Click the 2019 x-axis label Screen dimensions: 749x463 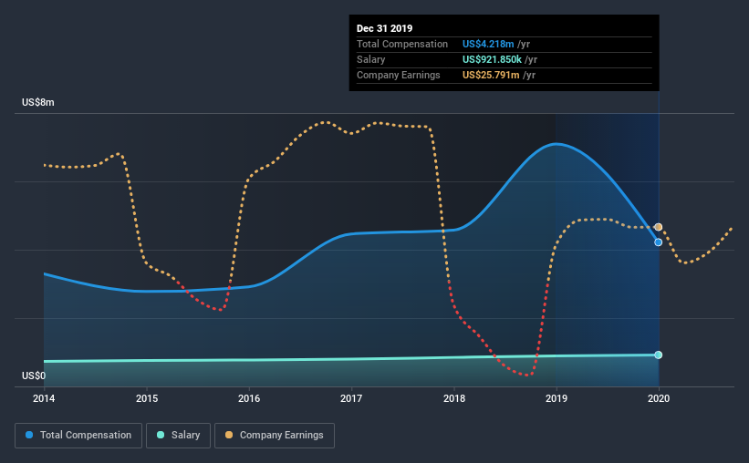556,398
